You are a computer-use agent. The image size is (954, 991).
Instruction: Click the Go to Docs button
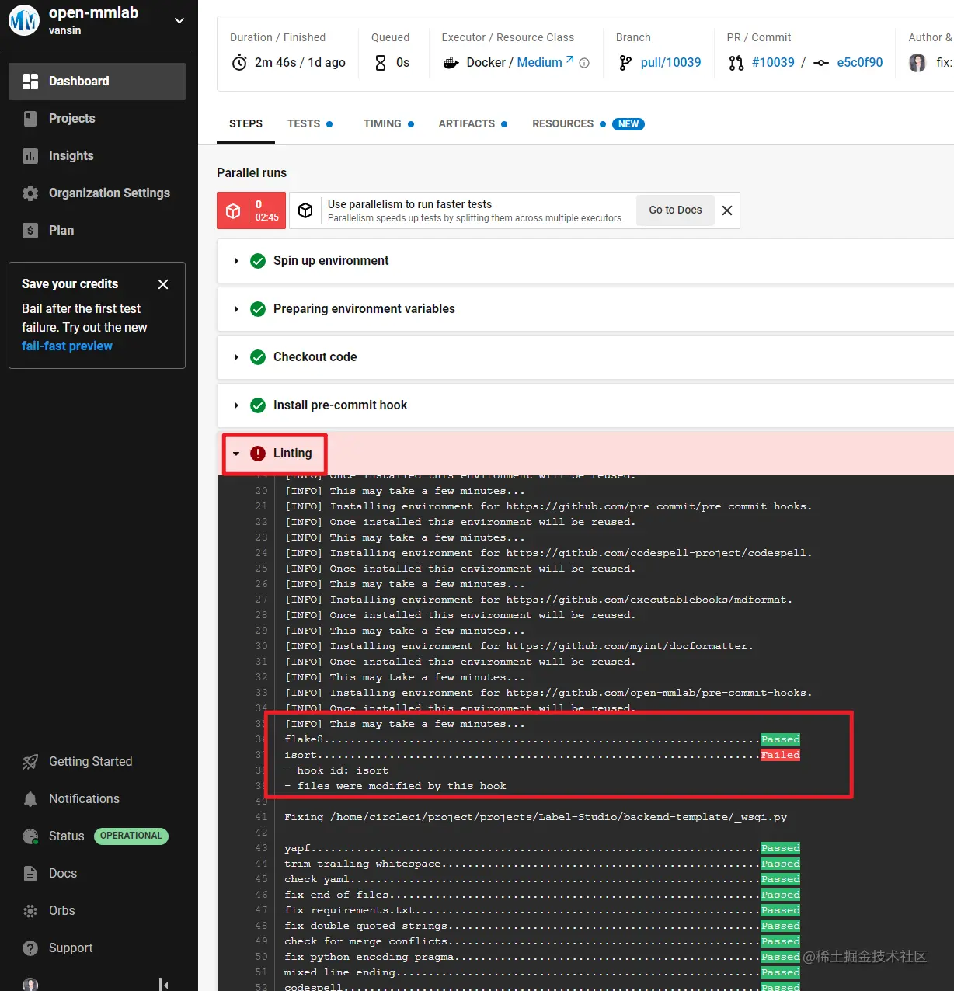[x=674, y=210]
